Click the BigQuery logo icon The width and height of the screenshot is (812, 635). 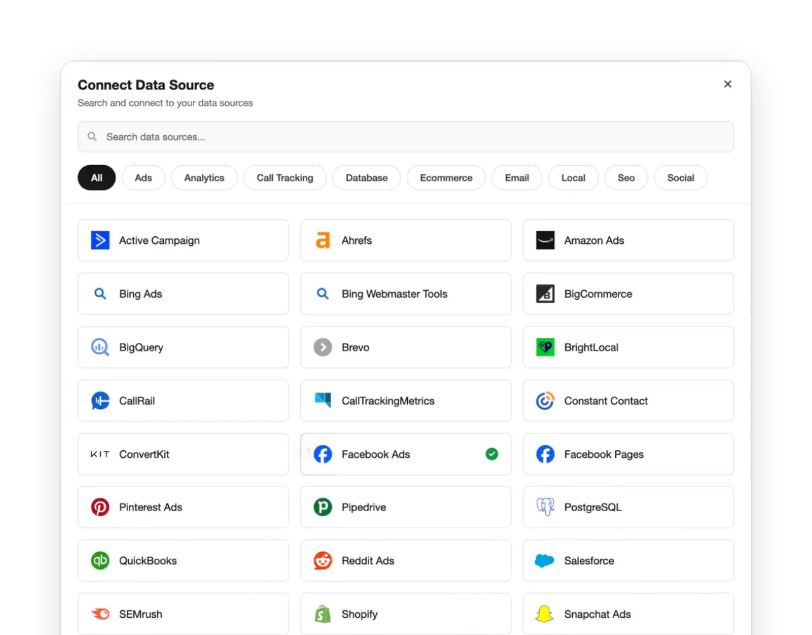100,347
